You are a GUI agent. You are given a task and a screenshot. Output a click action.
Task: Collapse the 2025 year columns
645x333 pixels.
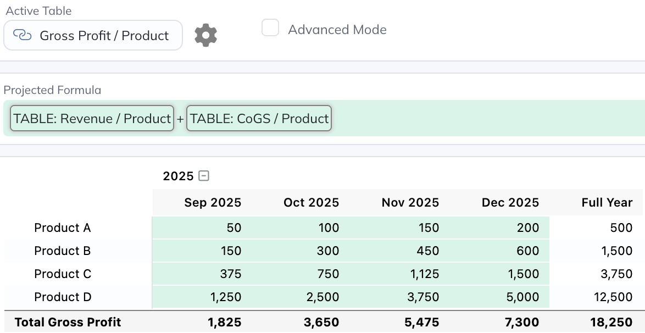click(204, 176)
